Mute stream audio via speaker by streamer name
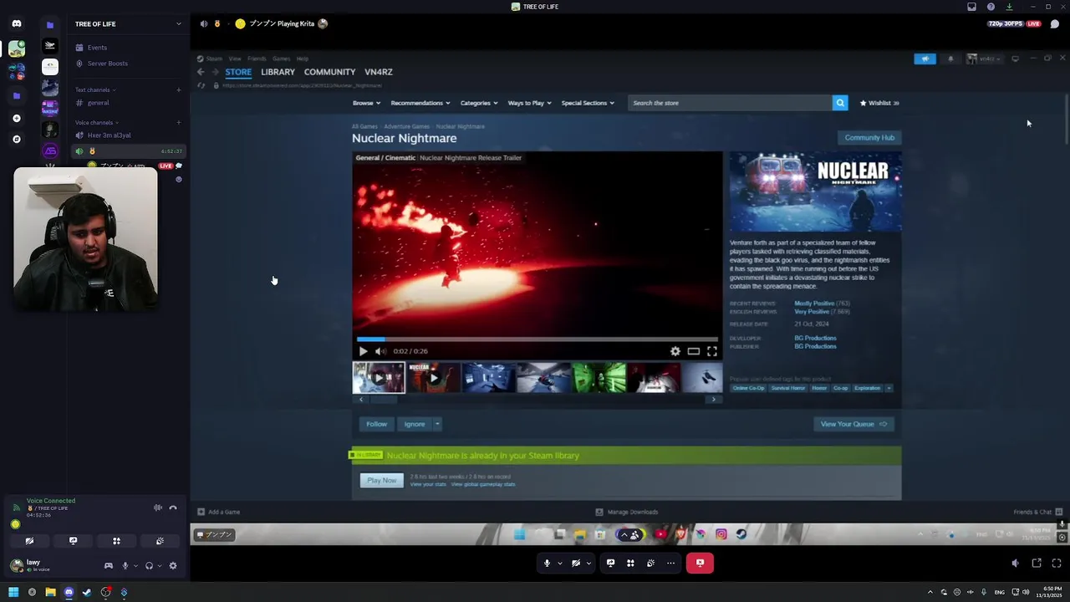 pos(203,23)
